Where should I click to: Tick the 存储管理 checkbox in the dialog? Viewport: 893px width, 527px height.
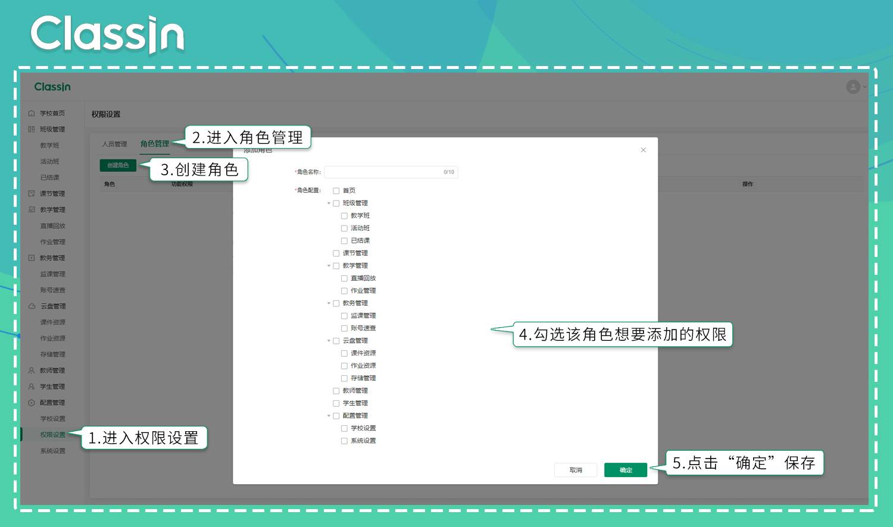click(344, 378)
